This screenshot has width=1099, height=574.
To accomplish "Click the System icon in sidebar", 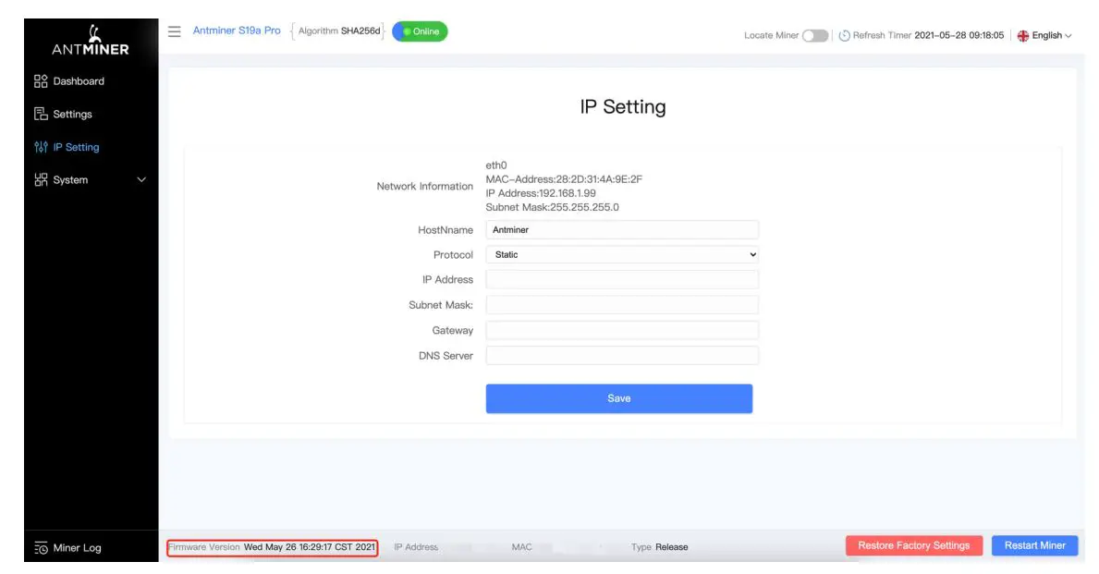I will point(41,179).
